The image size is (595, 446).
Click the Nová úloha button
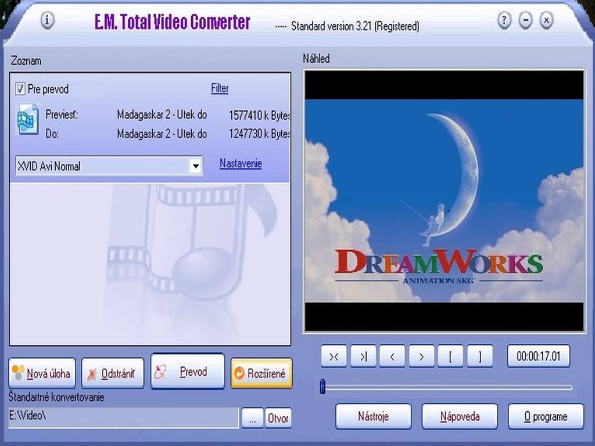click(x=42, y=373)
